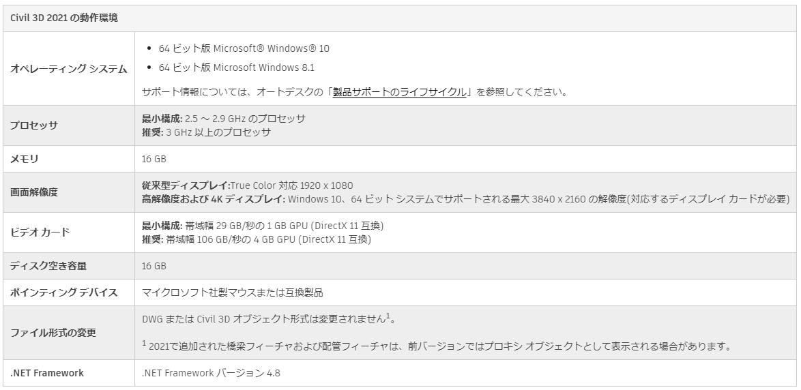
Task: Select the ファイル形式の変更 row label
Action: (x=53, y=333)
